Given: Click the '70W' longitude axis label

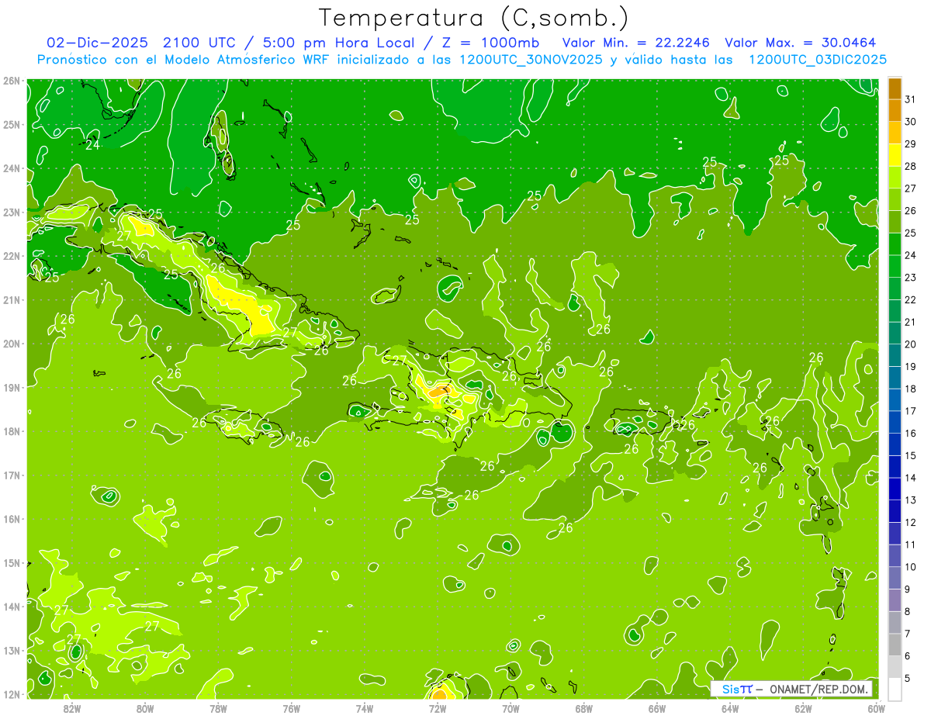Looking at the screenshot, I should pos(510,708).
